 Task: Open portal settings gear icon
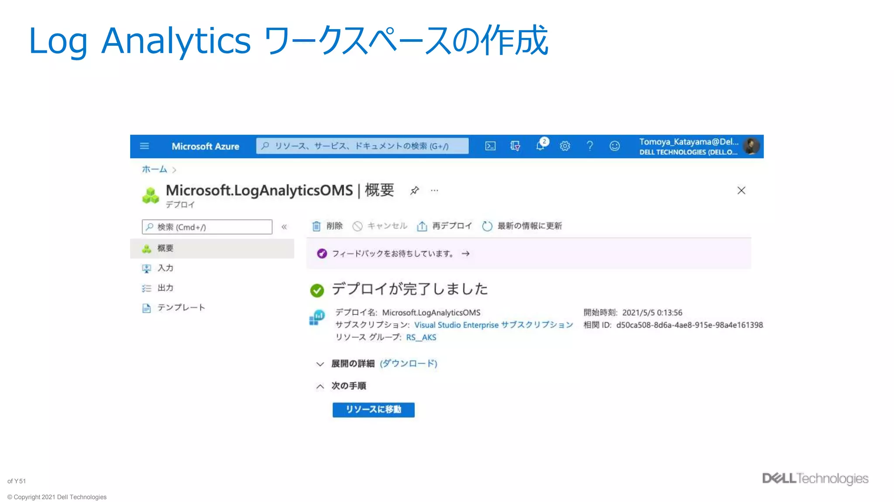565,146
